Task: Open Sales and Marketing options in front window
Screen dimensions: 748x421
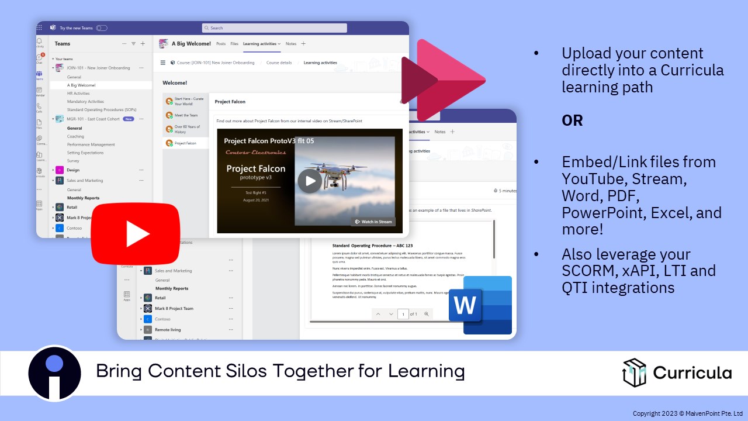Action: [x=141, y=181]
